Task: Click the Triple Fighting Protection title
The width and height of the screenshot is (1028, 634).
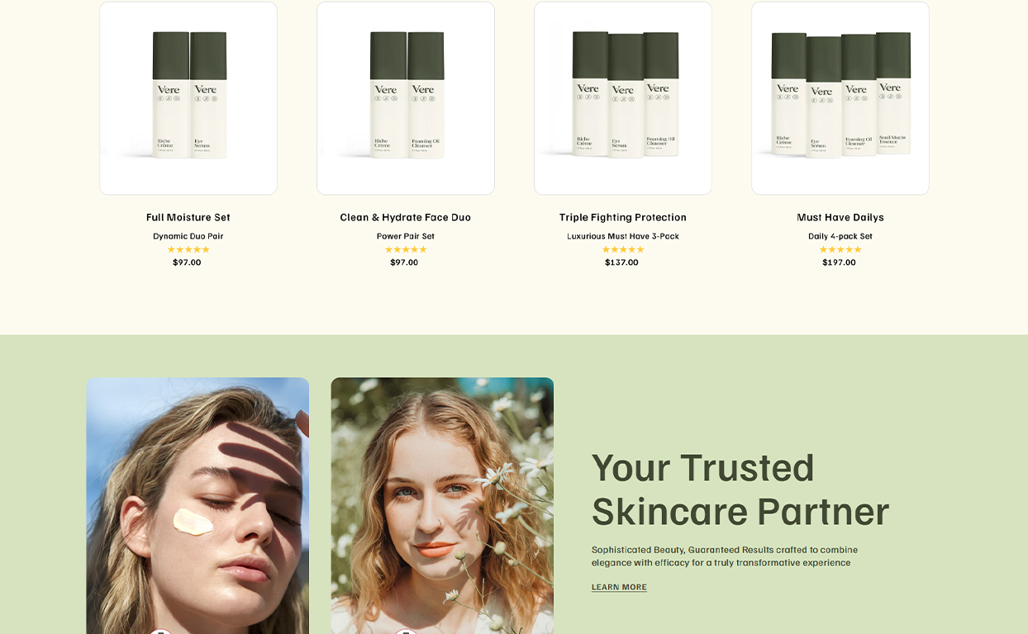Action: (x=623, y=217)
